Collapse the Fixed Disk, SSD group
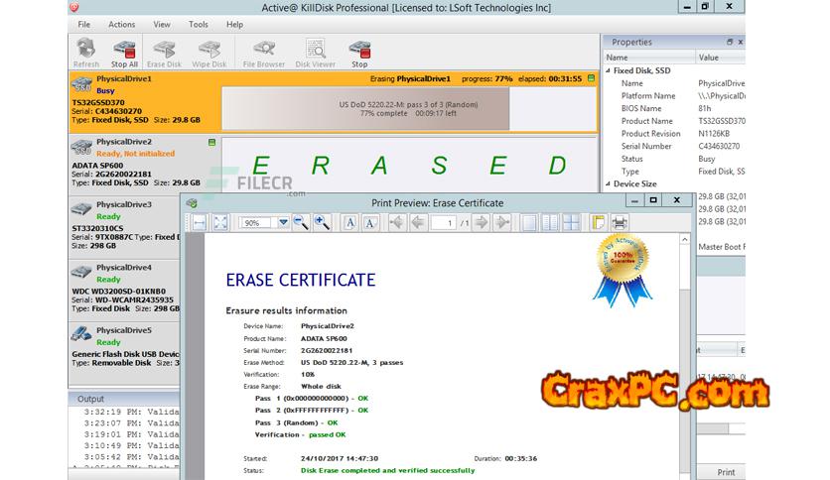830x480 pixels. click(608, 70)
